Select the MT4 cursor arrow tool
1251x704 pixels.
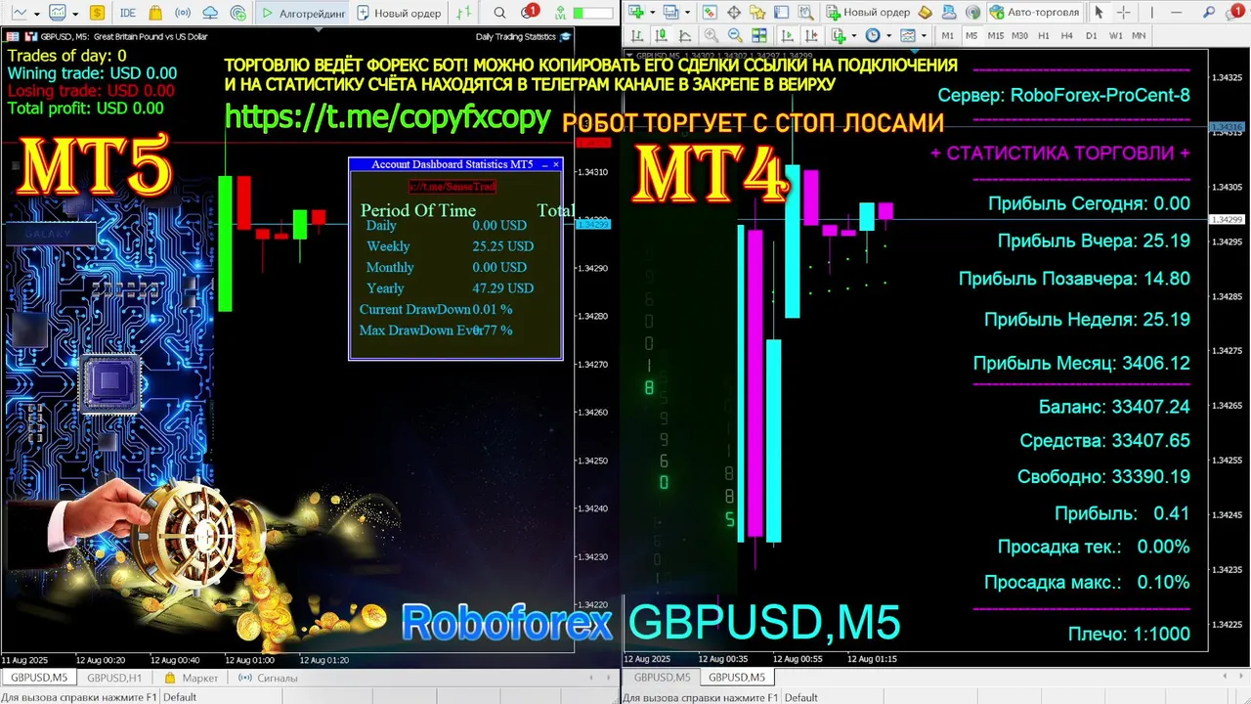click(x=1099, y=13)
